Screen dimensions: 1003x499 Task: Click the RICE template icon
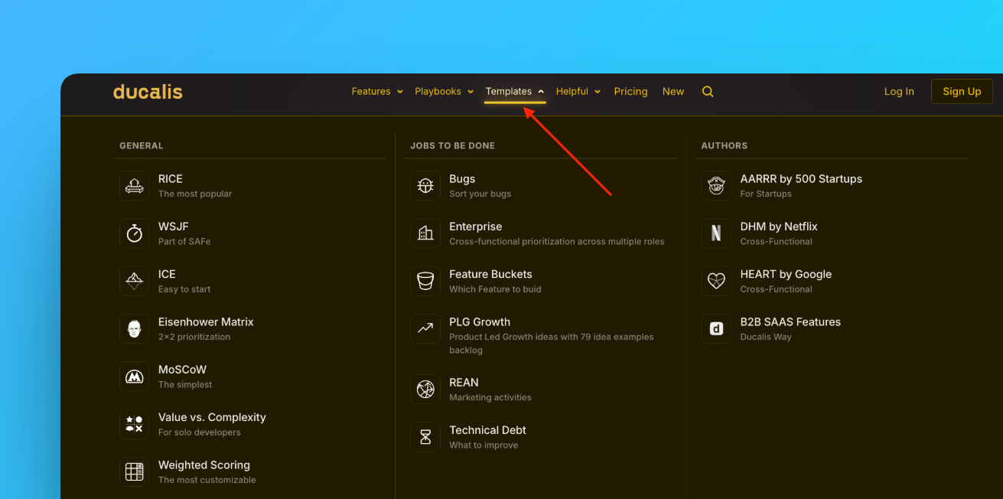click(x=135, y=186)
